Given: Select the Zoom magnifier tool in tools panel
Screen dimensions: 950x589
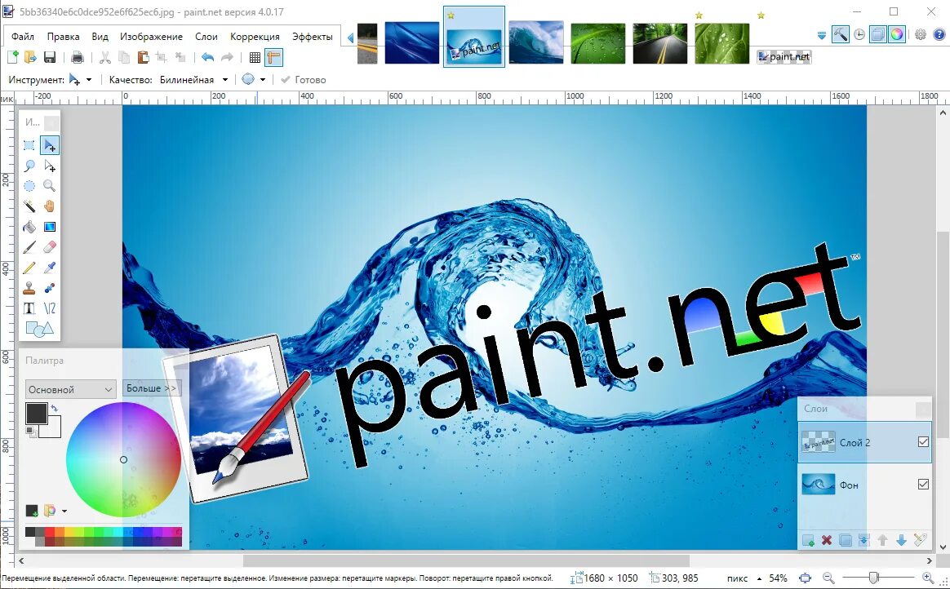Looking at the screenshot, I should tap(50, 186).
